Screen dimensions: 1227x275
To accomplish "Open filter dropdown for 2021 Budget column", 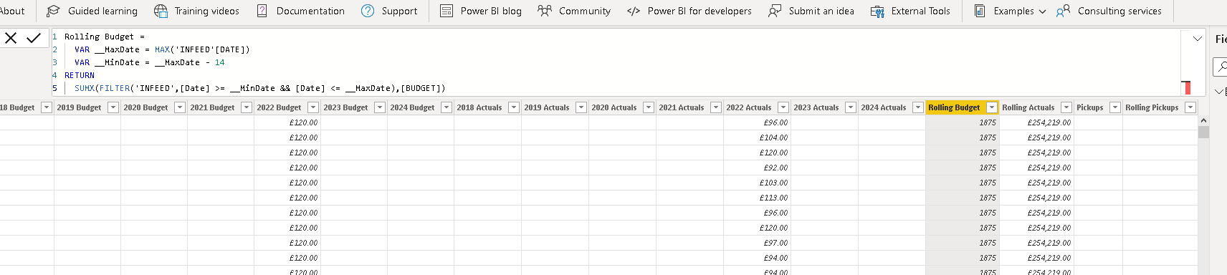I will pyautogui.click(x=247, y=107).
